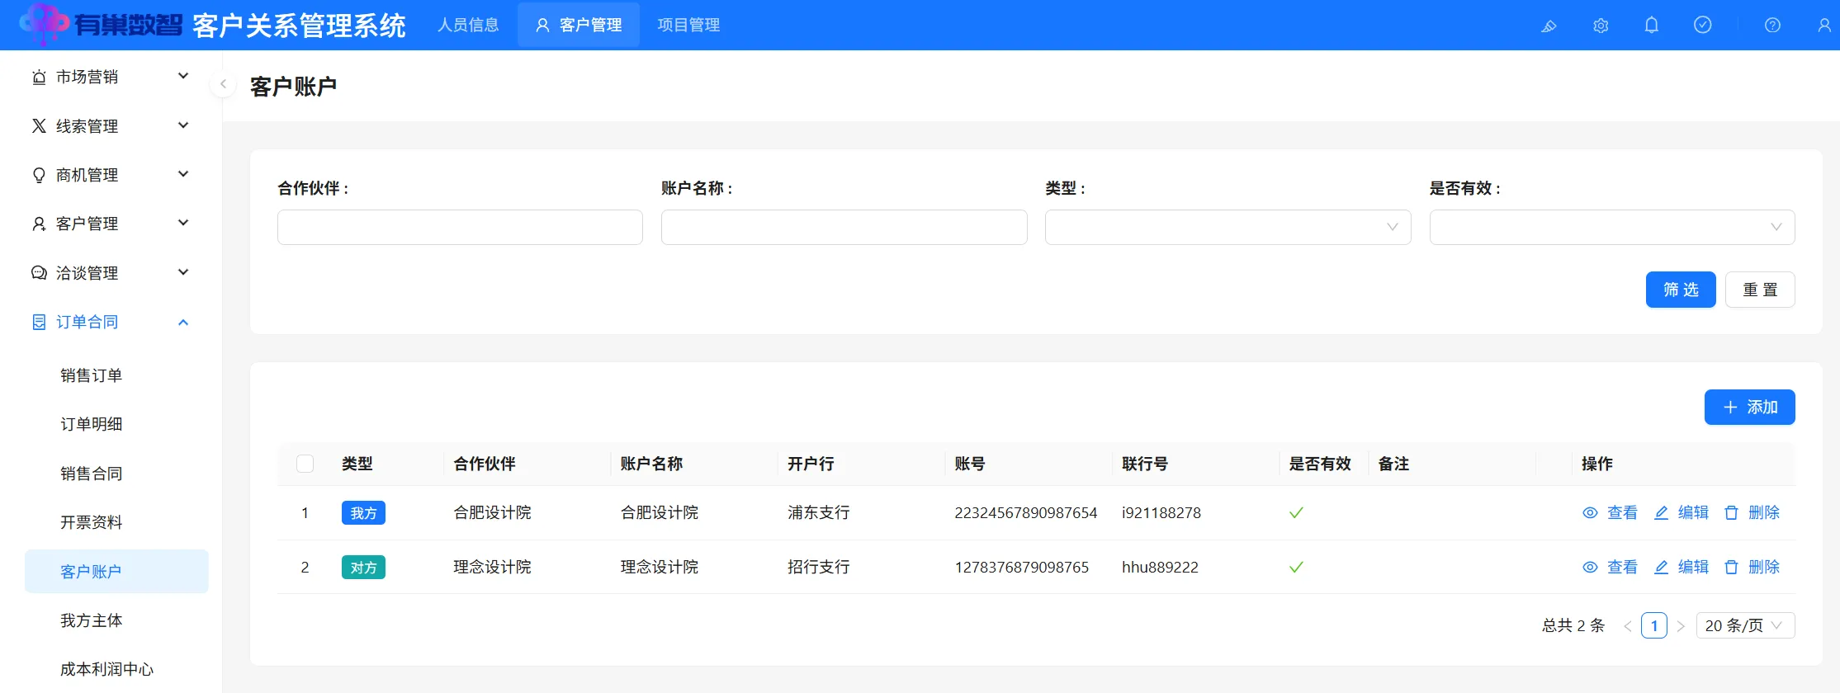Click the 客户管理 person icon in sidebar
The height and width of the screenshot is (693, 1840).
(x=39, y=224)
